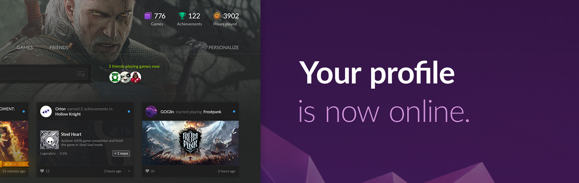Expand options chevron on Orion's post
Screen dimensions: 579x183
coord(129,171)
